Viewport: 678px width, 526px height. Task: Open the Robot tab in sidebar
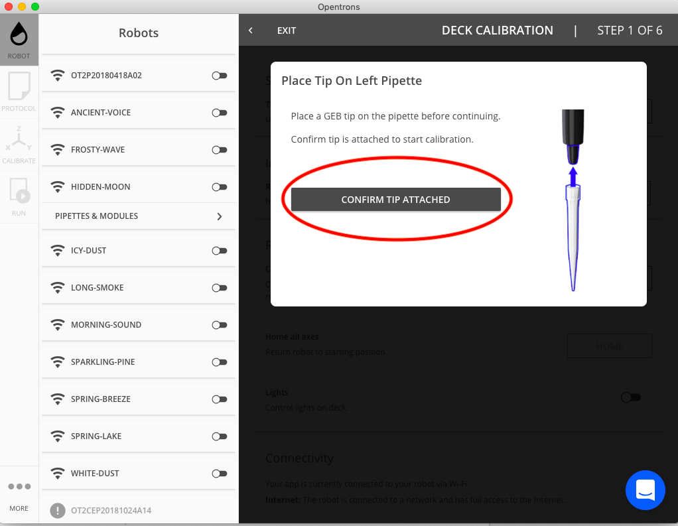[x=19, y=40]
